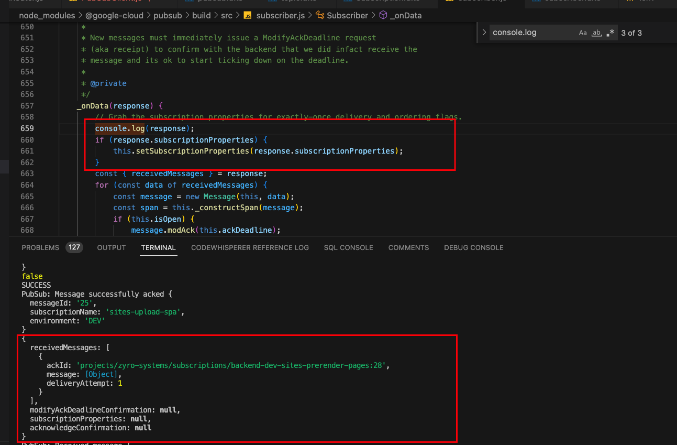The image size is (677, 445).
Task: Click 'const { receivedMessages } = response' line
Action: point(181,173)
